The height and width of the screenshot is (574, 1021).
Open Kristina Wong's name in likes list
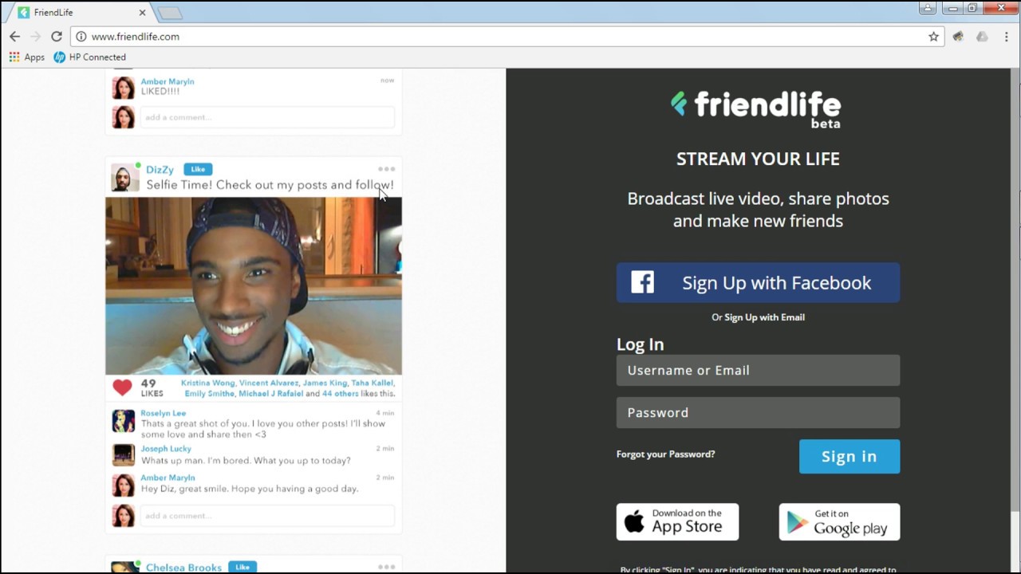[207, 383]
